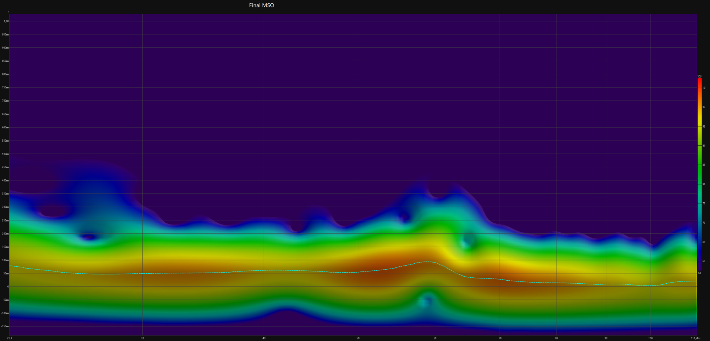
Task: Click the 69 dB label on color scale
Action: [x=704, y=242]
